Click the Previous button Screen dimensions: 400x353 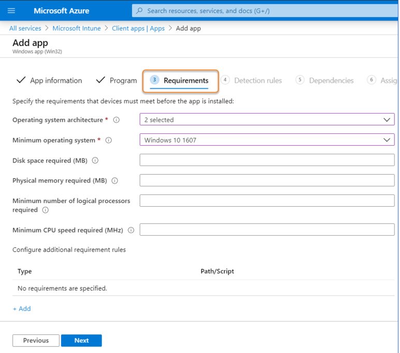coord(36,341)
